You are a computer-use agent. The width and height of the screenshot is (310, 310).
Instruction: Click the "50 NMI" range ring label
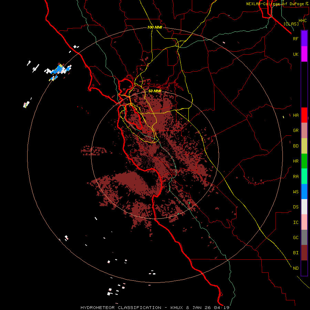(155, 91)
